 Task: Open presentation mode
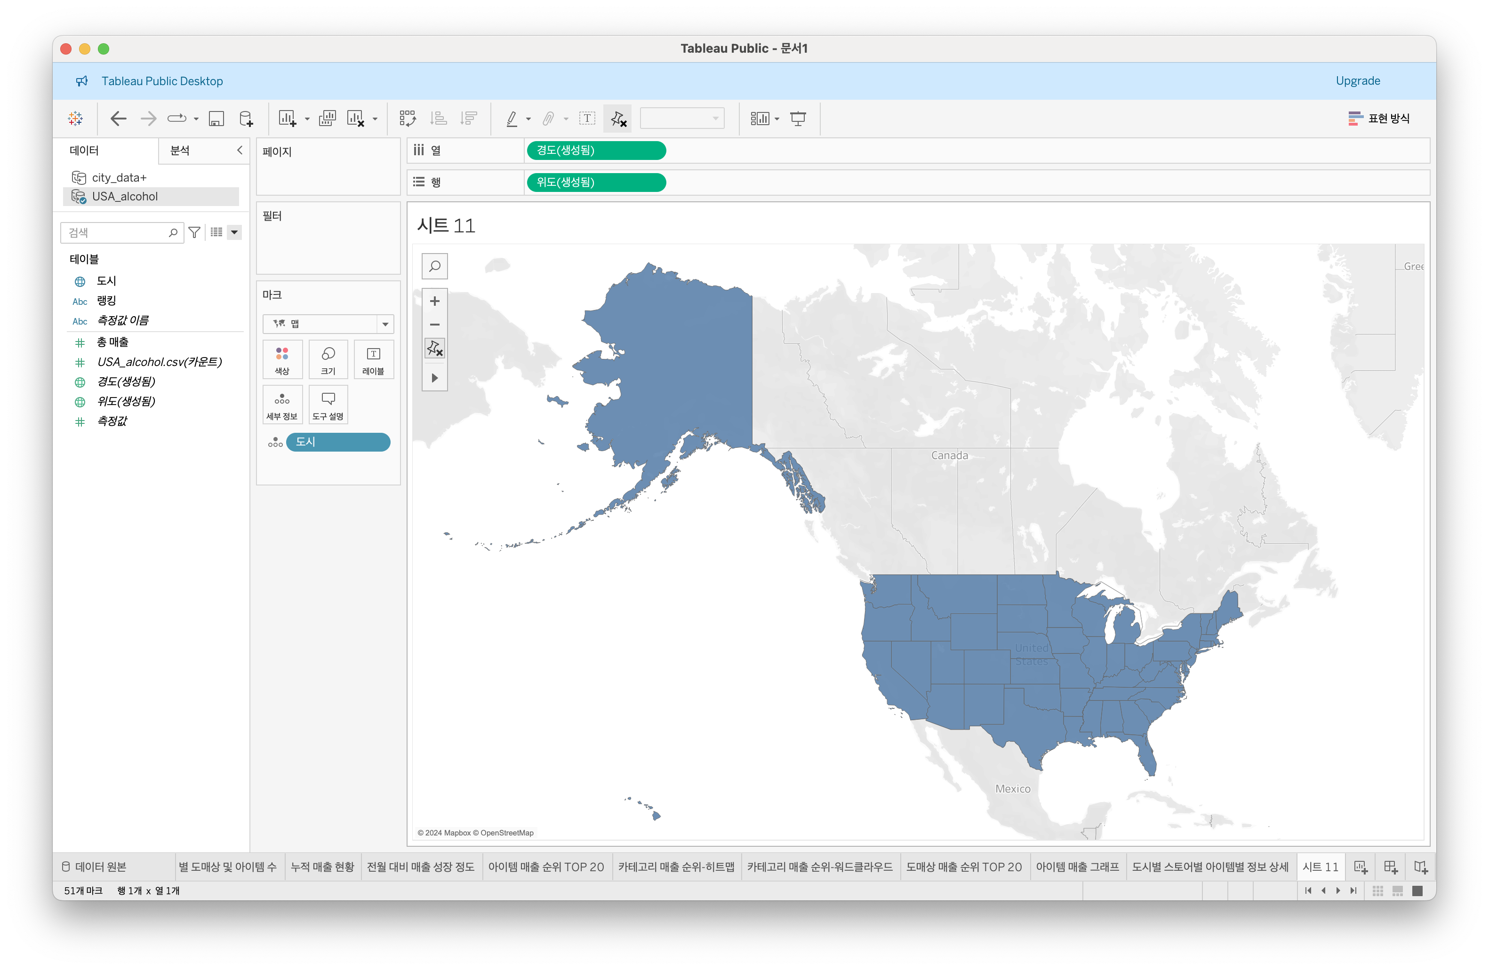point(798,118)
